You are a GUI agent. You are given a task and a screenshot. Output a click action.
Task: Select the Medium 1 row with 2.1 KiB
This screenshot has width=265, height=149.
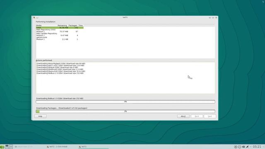tap(60, 39)
